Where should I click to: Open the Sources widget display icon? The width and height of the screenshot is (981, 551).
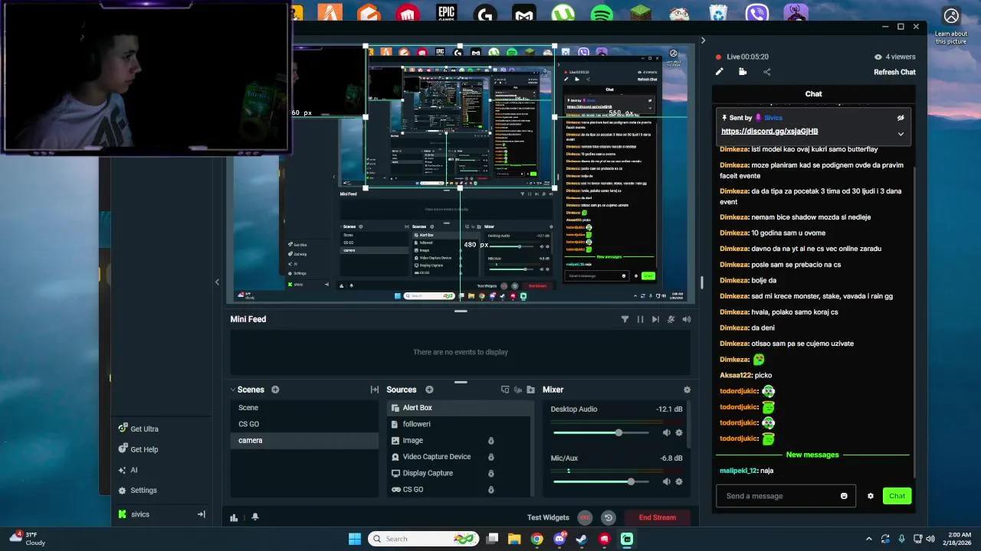coord(504,390)
